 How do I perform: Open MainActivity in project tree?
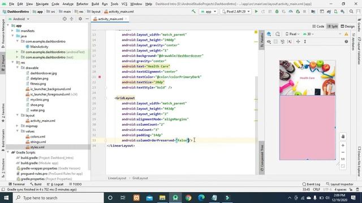coord(39,46)
